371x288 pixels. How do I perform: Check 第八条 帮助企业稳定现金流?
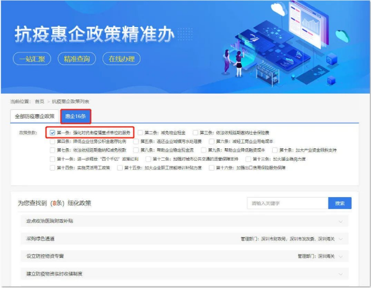[x=136, y=150]
